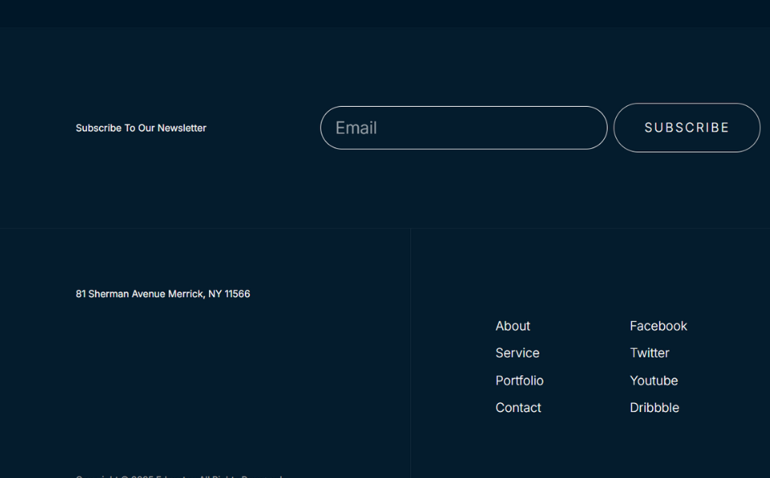Click the word Newsletter in the heading
The height and width of the screenshot is (478, 770).
tap(182, 128)
